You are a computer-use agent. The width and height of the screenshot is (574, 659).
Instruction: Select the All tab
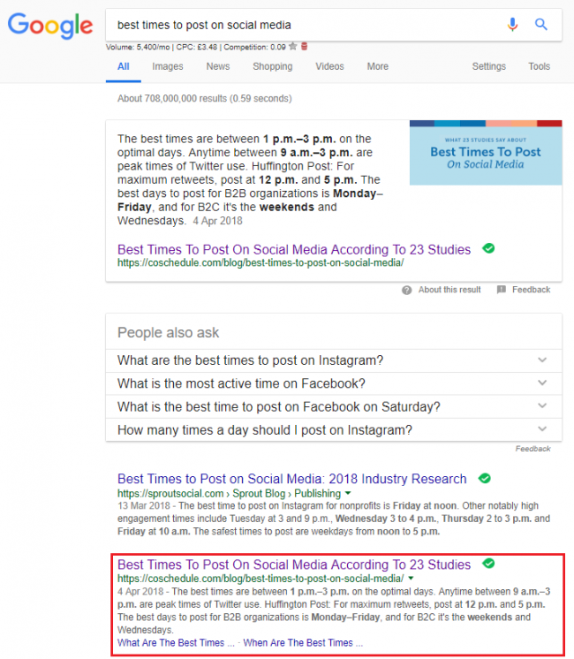[x=123, y=66]
